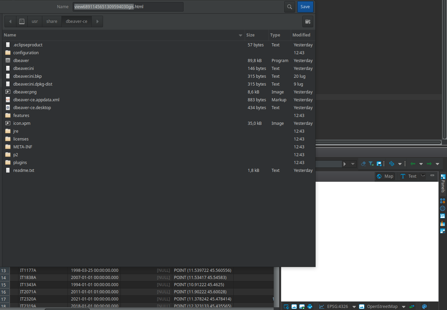Refresh the spatial query results
Screen dimensions: 447x310
click(x=391, y=163)
